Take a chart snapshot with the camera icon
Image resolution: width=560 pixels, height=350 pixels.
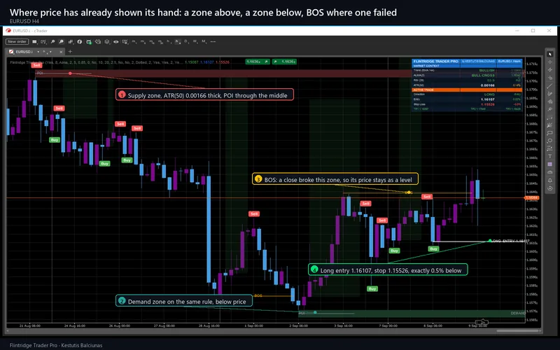[x=98, y=42]
